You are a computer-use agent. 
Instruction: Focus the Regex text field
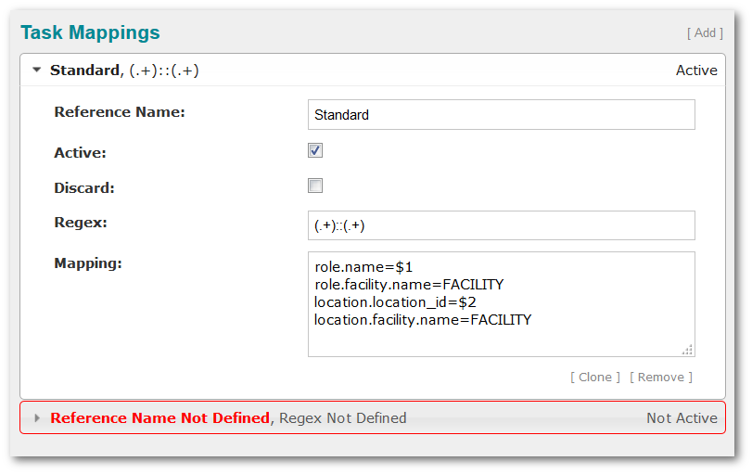coord(501,225)
